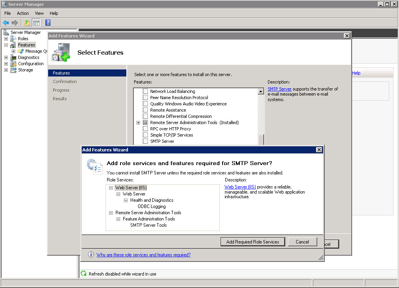This screenshot has height=288, width=399.
Task: Check the RPC over HTTP Proxy checkbox
Action: 145,129
